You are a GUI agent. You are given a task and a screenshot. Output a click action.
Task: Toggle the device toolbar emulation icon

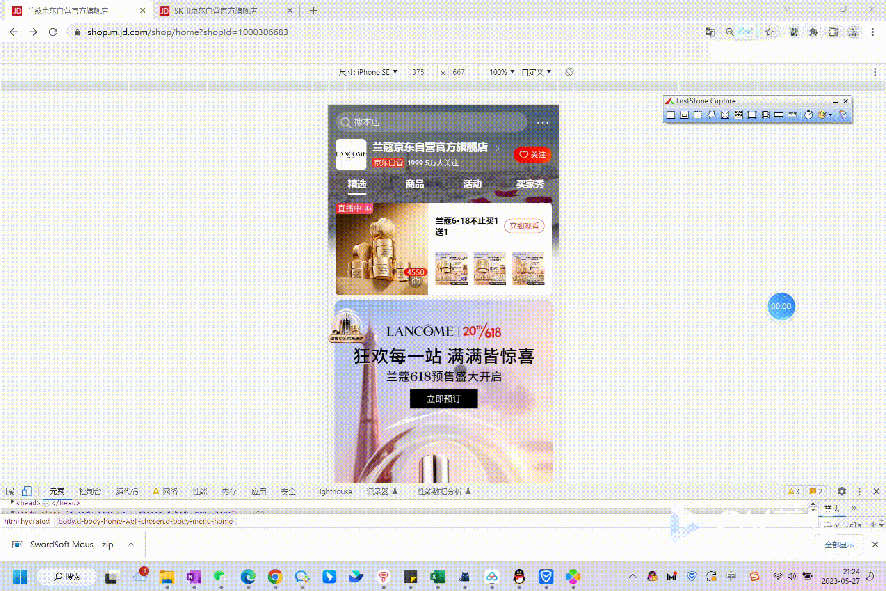(27, 491)
